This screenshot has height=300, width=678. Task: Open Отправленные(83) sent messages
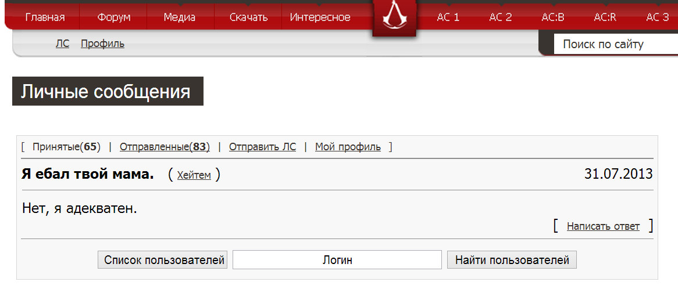[165, 147]
